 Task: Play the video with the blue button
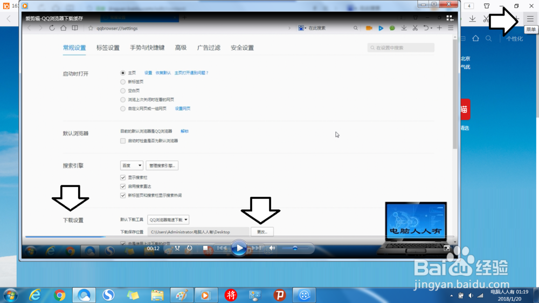tap(239, 248)
